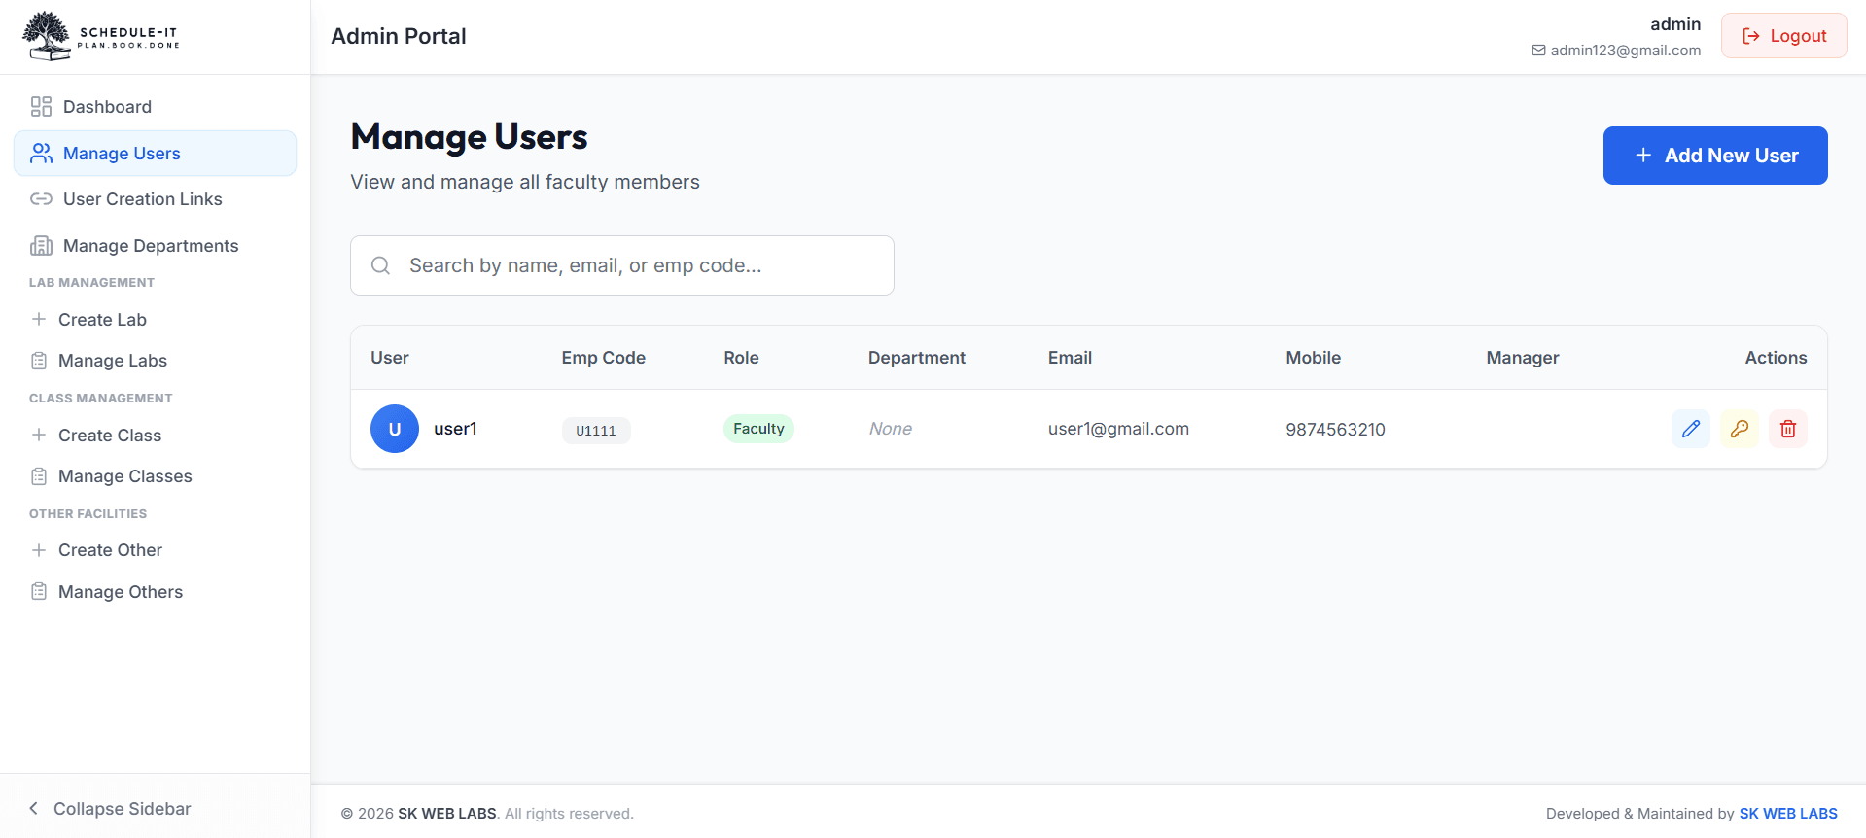Reset user1 password via the key icon
Screen dimensions: 1866x838
click(x=1739, y=429)
